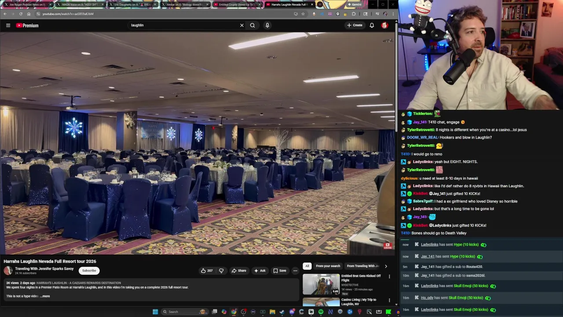Screen dimensions: 563x317
Task: Click Casino Living video thumbnail
Action: coord(321,302)
